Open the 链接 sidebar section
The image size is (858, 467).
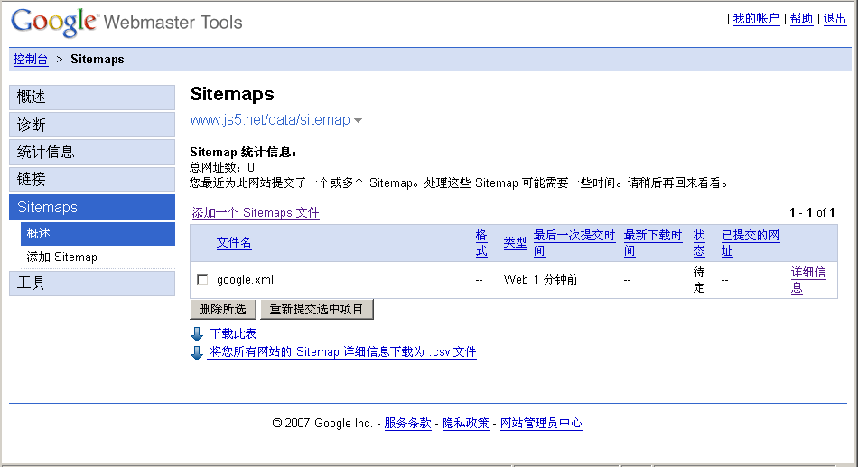[x=92, y=179]
